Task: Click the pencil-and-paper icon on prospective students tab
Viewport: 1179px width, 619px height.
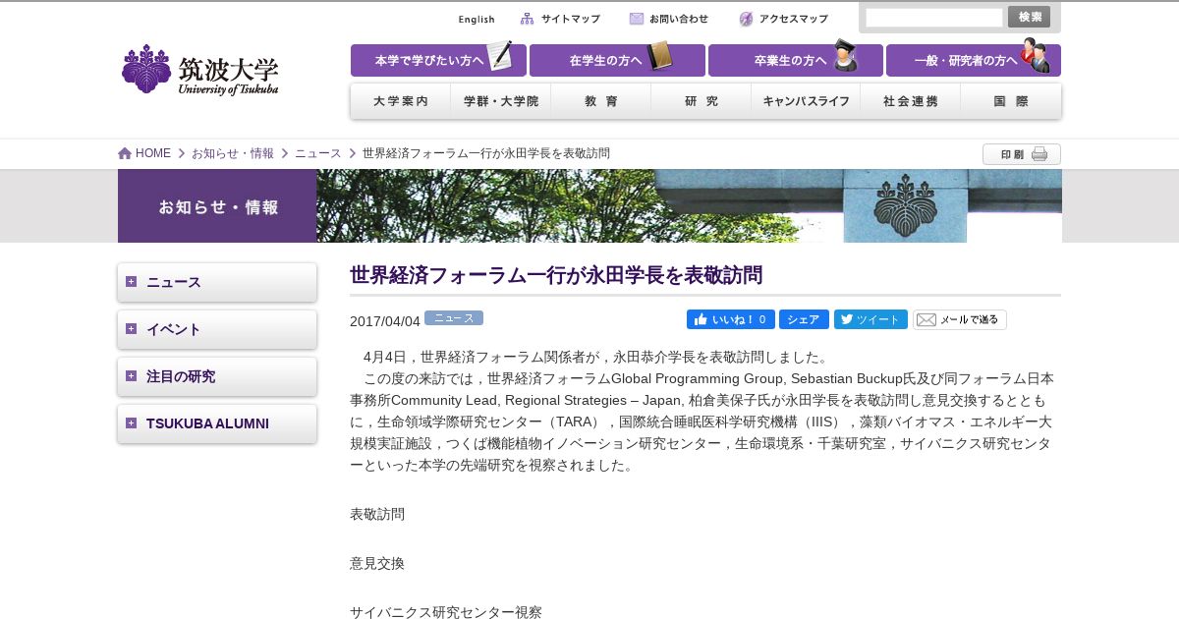Action: pyautogui.click(x=500, y=56)
